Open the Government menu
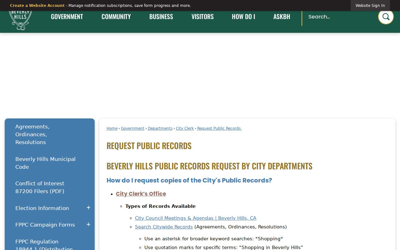 click(67, 17)
